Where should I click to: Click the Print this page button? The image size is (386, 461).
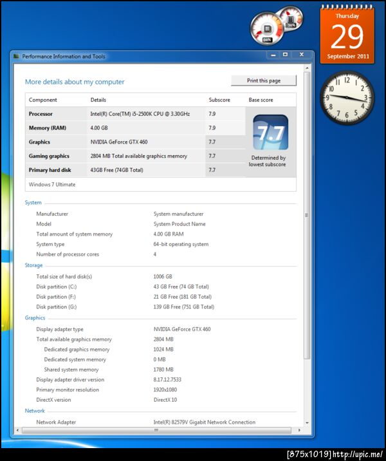coord(264,80)
